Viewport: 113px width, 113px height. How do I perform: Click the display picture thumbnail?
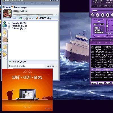tap(7, 14)
